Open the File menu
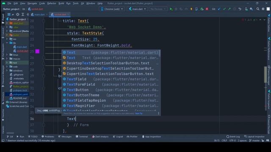This screenshot has height=152, width=271. (x=9, y=3)
